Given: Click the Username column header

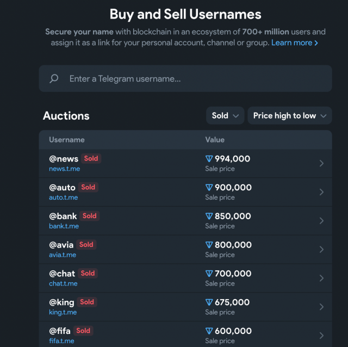Looking at the screenshot, I should point(67,140).
